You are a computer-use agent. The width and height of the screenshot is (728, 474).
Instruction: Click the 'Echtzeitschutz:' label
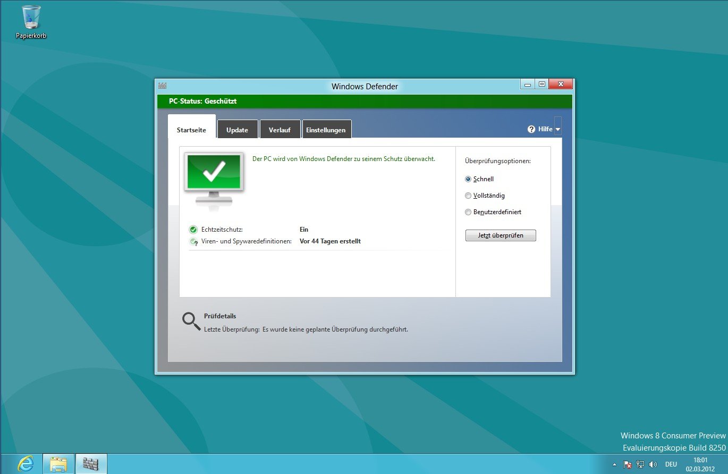(x=222, y=230)
